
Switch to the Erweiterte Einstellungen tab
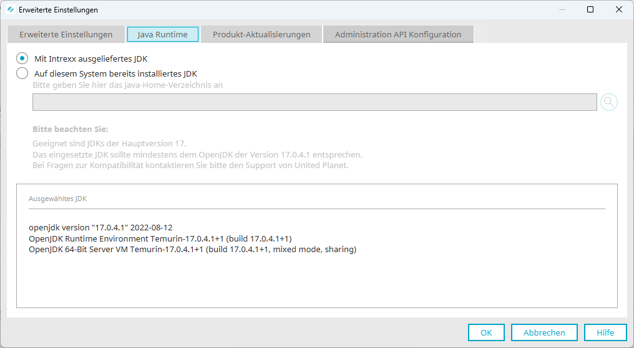[x=66, y=34]
